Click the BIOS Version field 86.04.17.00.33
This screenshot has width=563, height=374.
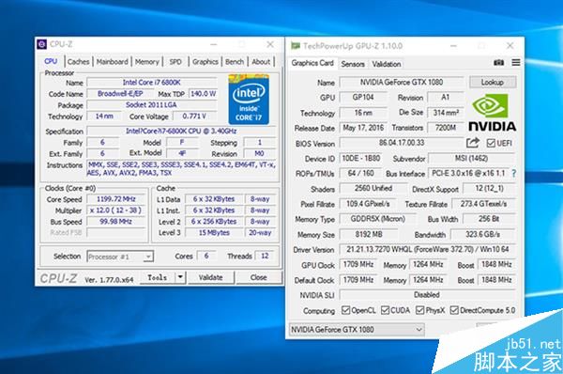click(402, 143)
